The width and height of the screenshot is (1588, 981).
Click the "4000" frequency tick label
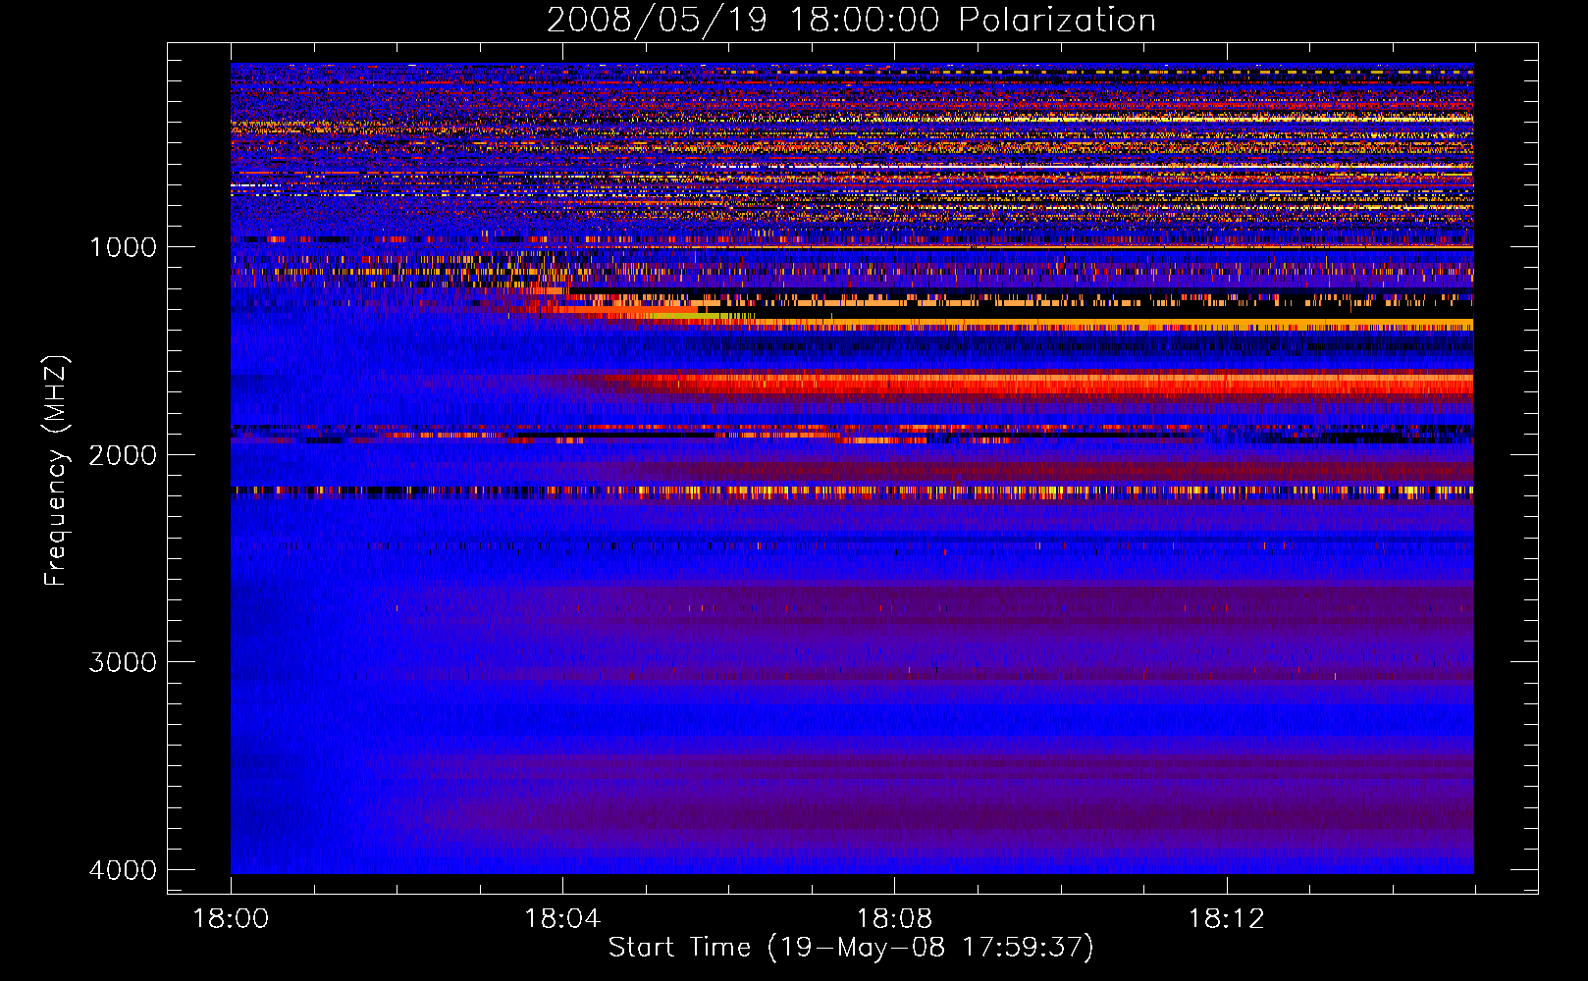(x=123, y=870)
